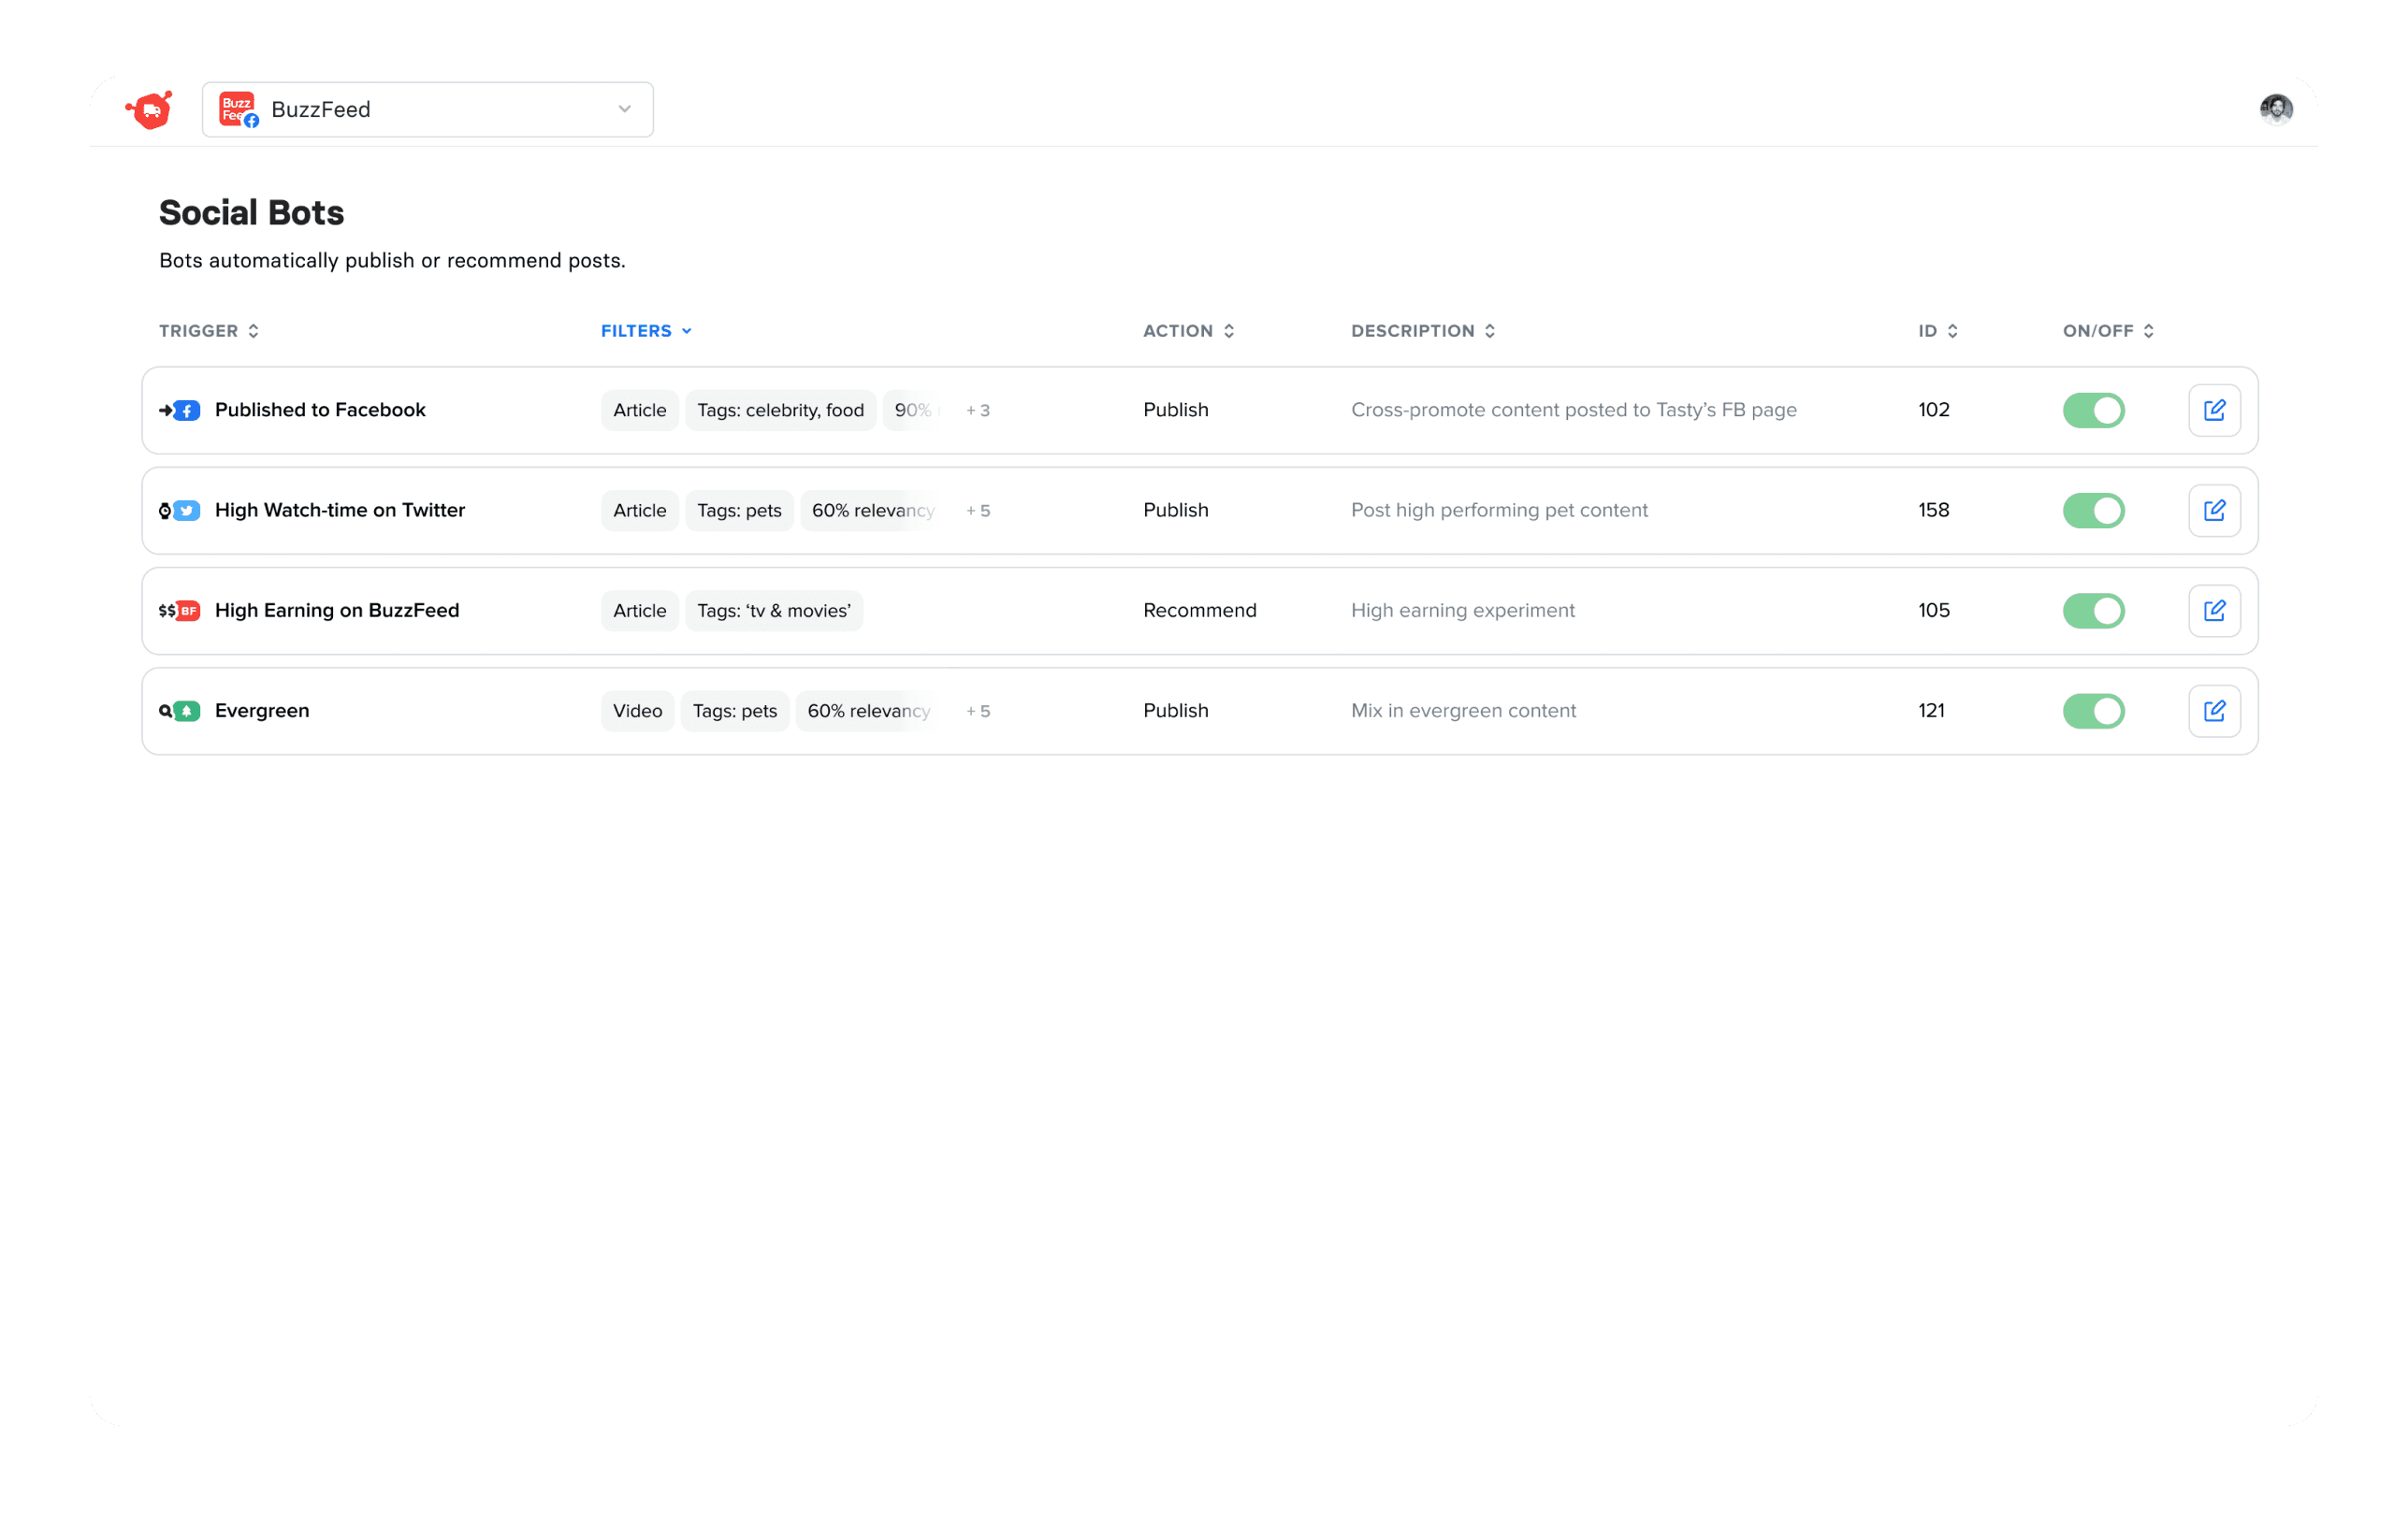Click the Twitter trigger icon
The height and width of the screenshot is (1515, 2408).
(186, 511)
